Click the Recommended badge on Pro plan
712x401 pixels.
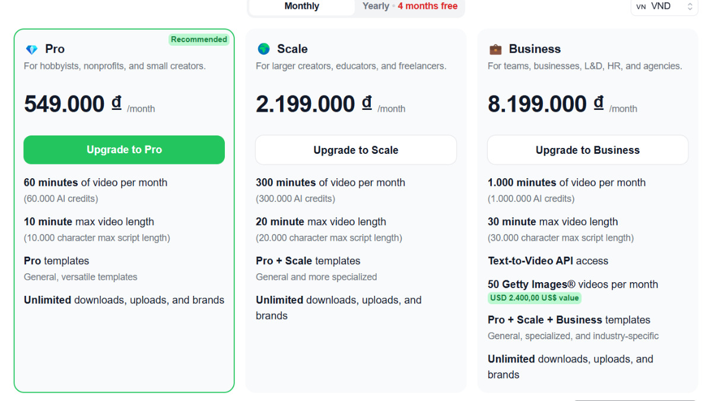click(199, 39)
